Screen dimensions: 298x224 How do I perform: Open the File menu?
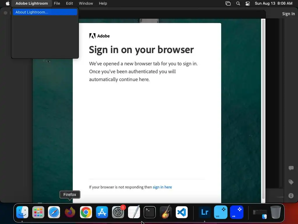(57, 3)
